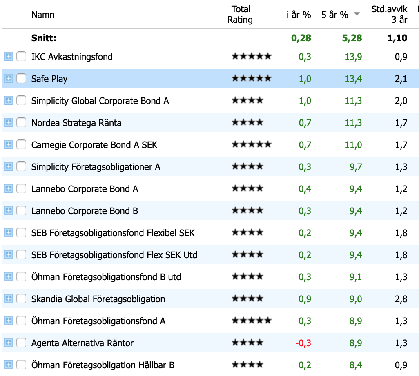The height and width of the screenshot is (376, 419).
Task: Tick Öhman Företagsobligationsfond A checkbox
Action: [21, 321]
